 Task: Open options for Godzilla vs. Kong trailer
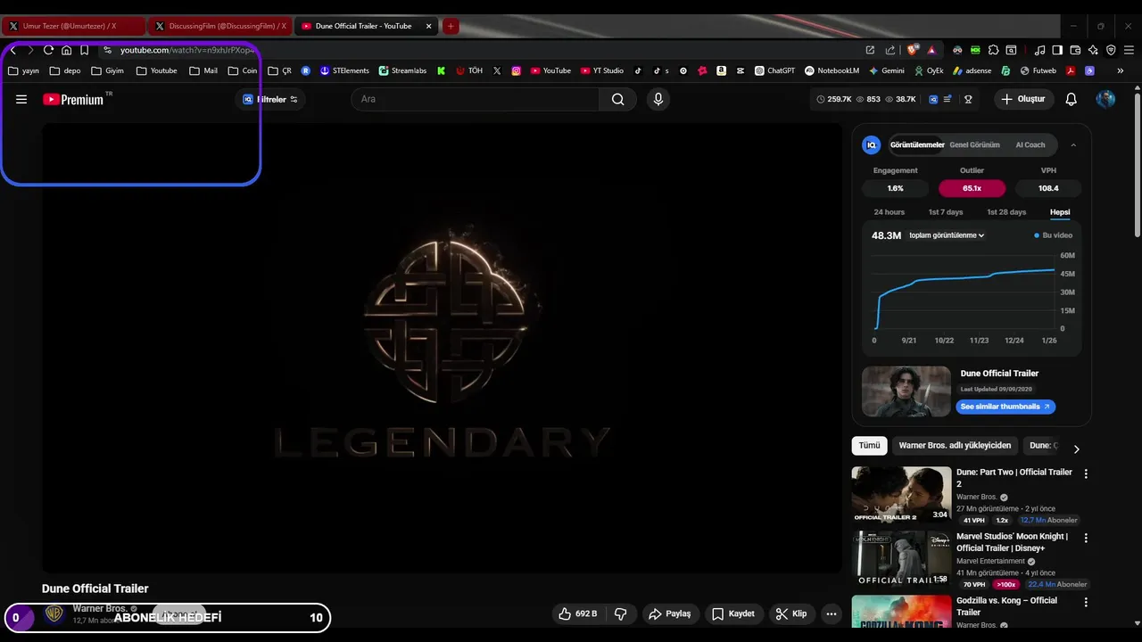(1086, 602)
